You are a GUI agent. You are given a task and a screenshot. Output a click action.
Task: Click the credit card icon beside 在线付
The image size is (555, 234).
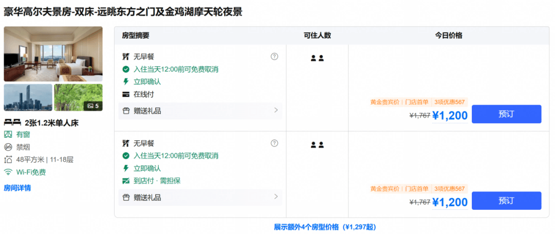126,94
